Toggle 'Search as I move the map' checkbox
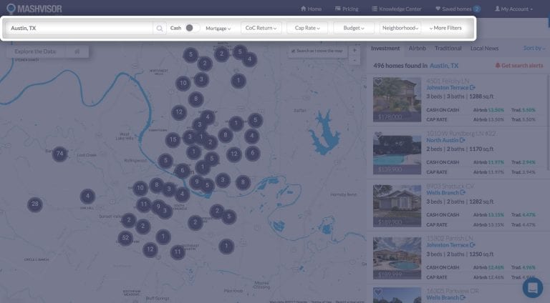 294,51
